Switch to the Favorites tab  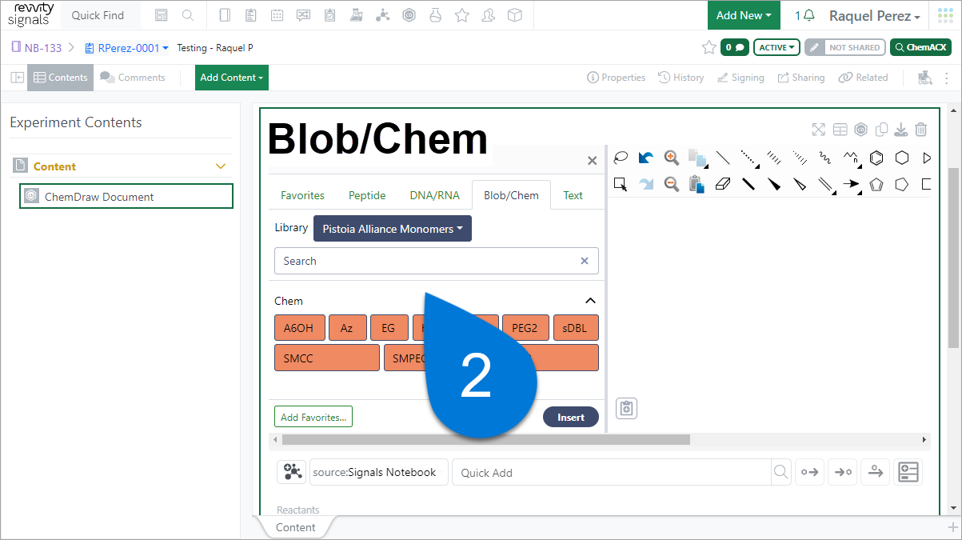point(302,195)
